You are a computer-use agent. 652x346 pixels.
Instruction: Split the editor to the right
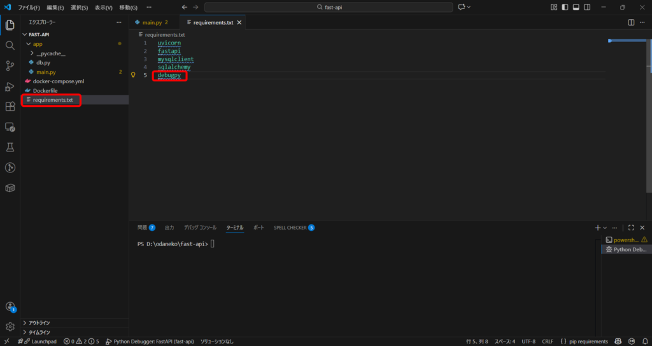[631, 22]
